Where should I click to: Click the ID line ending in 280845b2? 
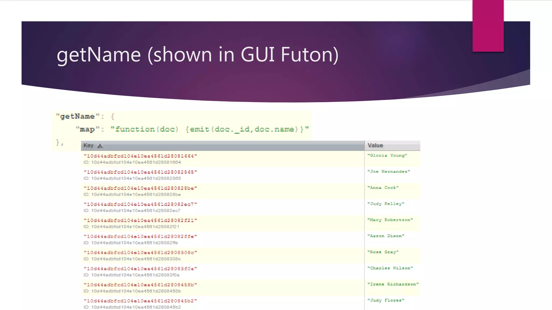click(132, 307)
